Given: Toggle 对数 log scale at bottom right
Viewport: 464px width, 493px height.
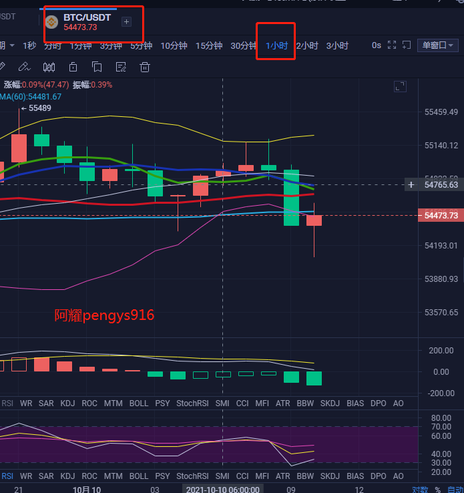Looking at the screenshot, I should pyautogui.click(x=420, y=489).
